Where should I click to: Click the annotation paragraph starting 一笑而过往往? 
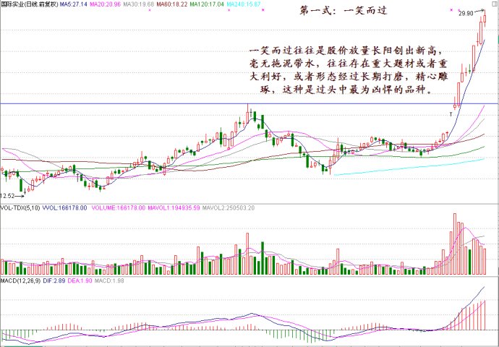point(349,70)
